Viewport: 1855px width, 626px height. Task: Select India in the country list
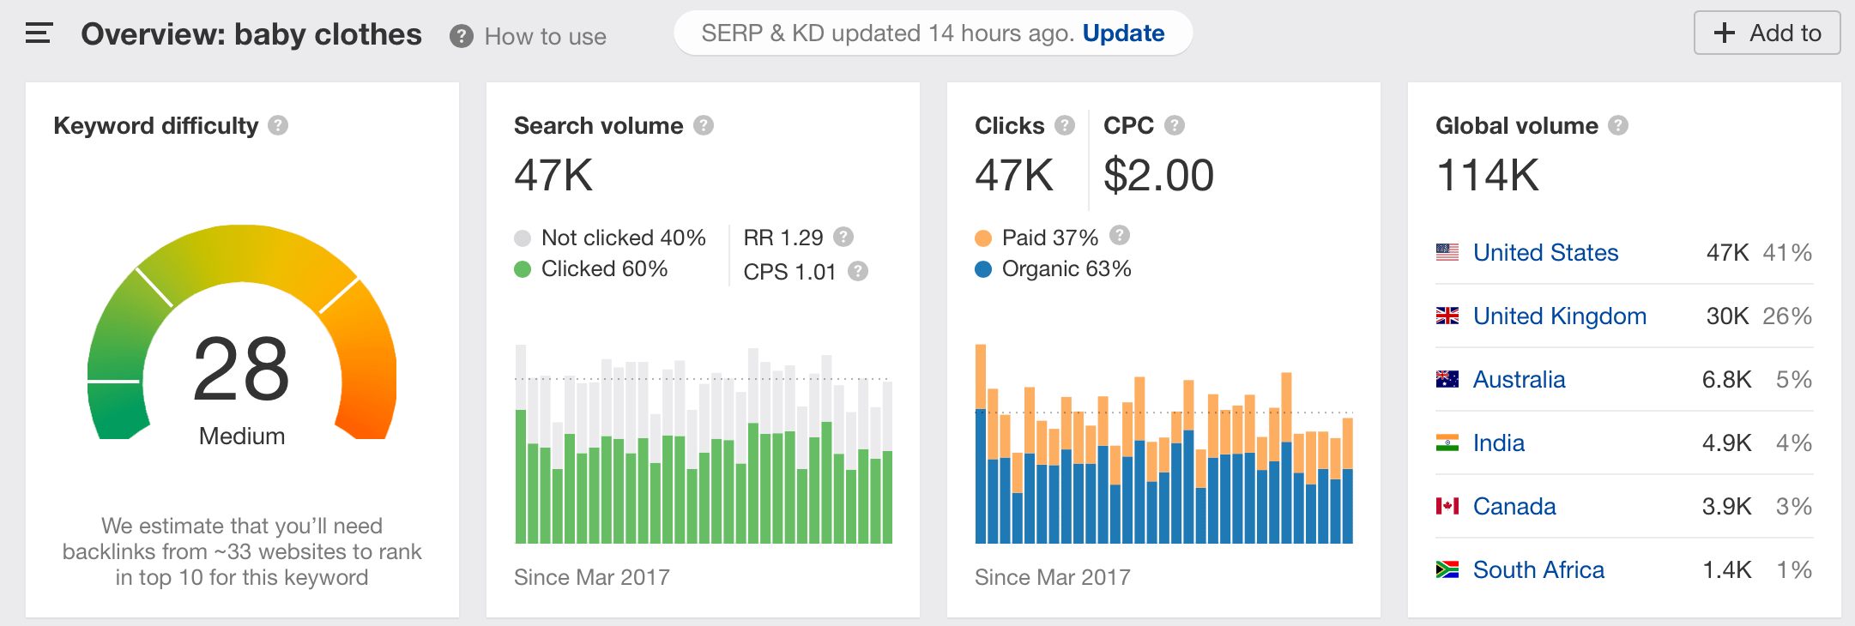(x=1498, y=443)
